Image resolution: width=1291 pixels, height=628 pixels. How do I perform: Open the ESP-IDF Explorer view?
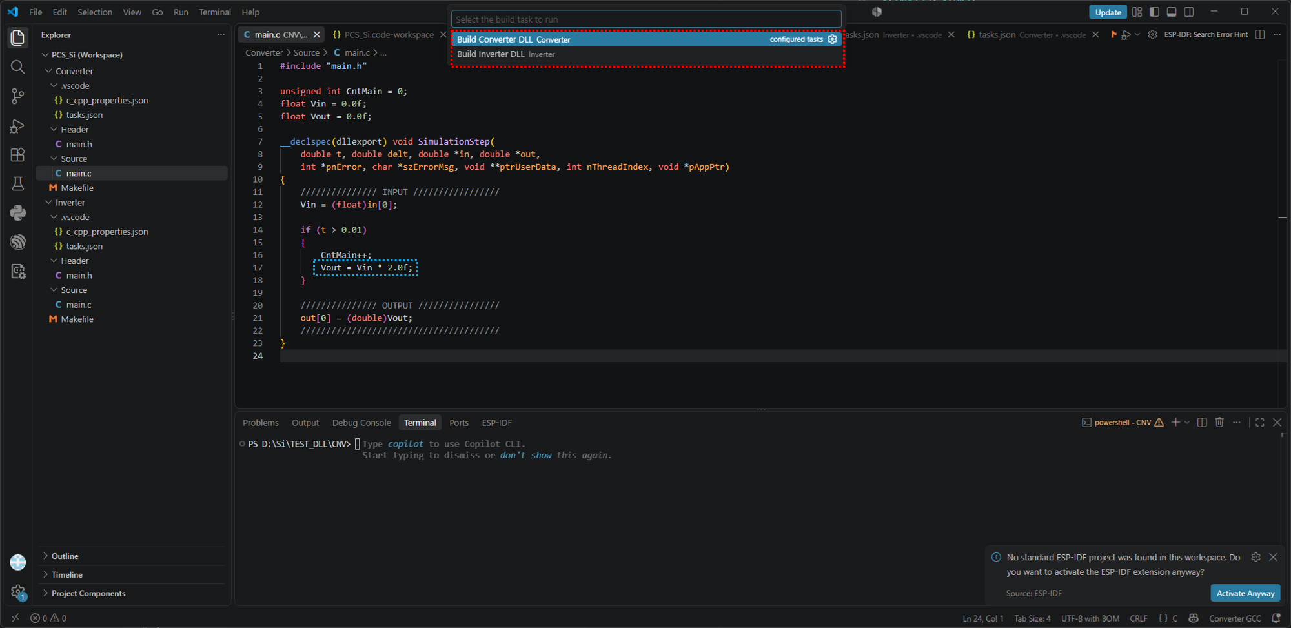click(17, 242)
